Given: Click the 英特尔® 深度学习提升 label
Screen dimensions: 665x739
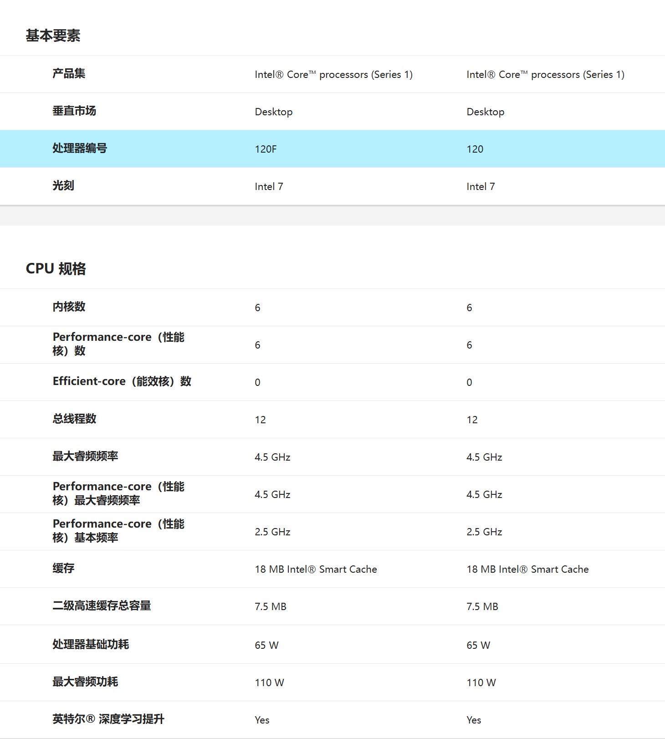Looking at the screenshot, I should click(108, 719).
